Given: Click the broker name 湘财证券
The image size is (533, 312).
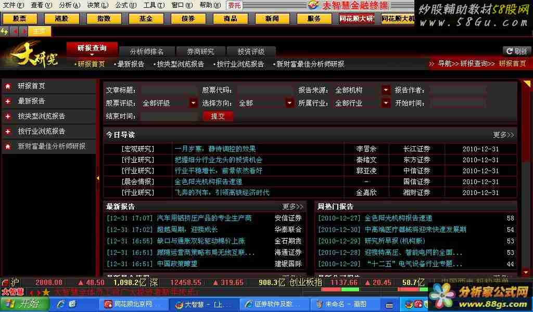Looking at the screenshot, I should 417,192.
